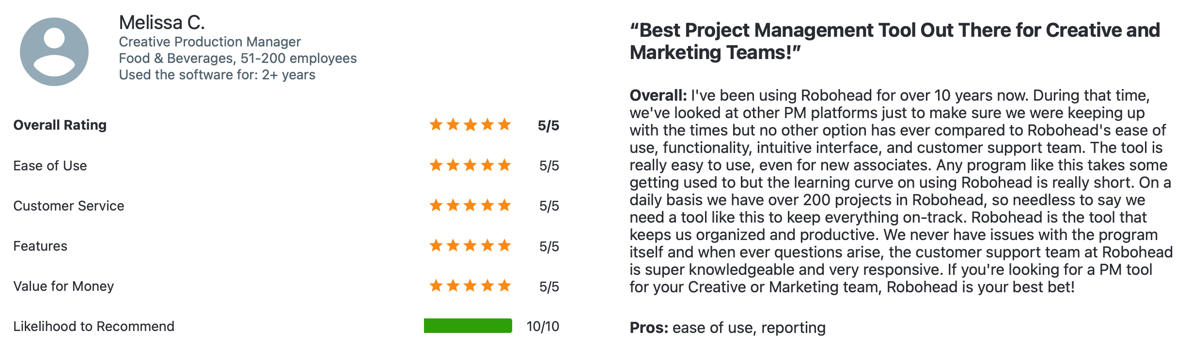Click the bold "Overall:" label in review text

[x=658, y=95]
